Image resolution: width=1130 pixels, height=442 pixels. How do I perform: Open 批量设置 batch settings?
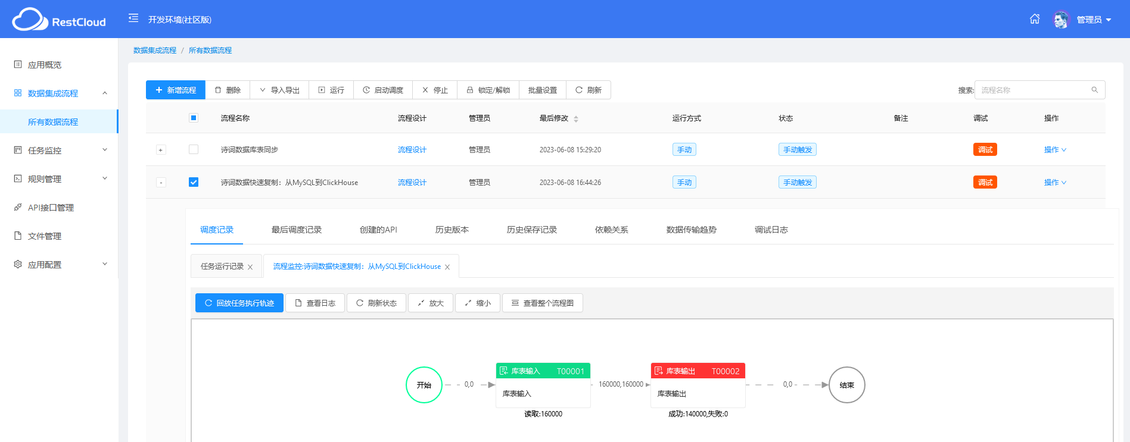[543, 90]
